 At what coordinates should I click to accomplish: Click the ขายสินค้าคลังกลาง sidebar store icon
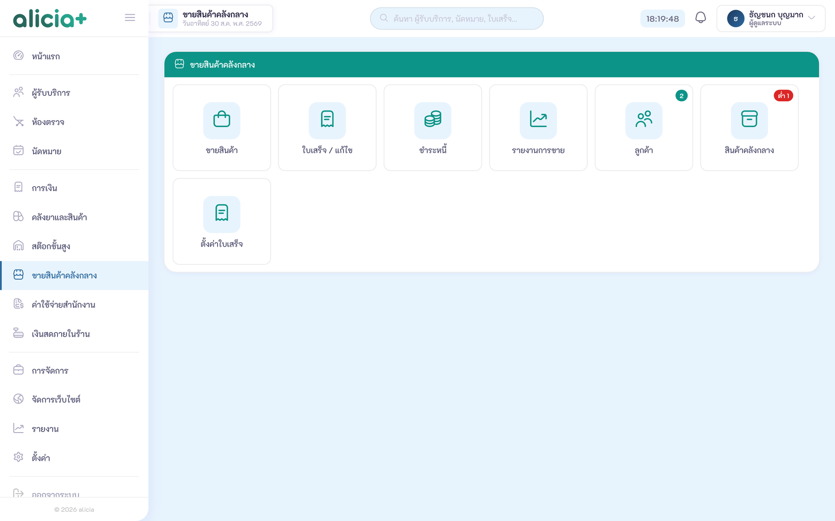tap(19, 275)
